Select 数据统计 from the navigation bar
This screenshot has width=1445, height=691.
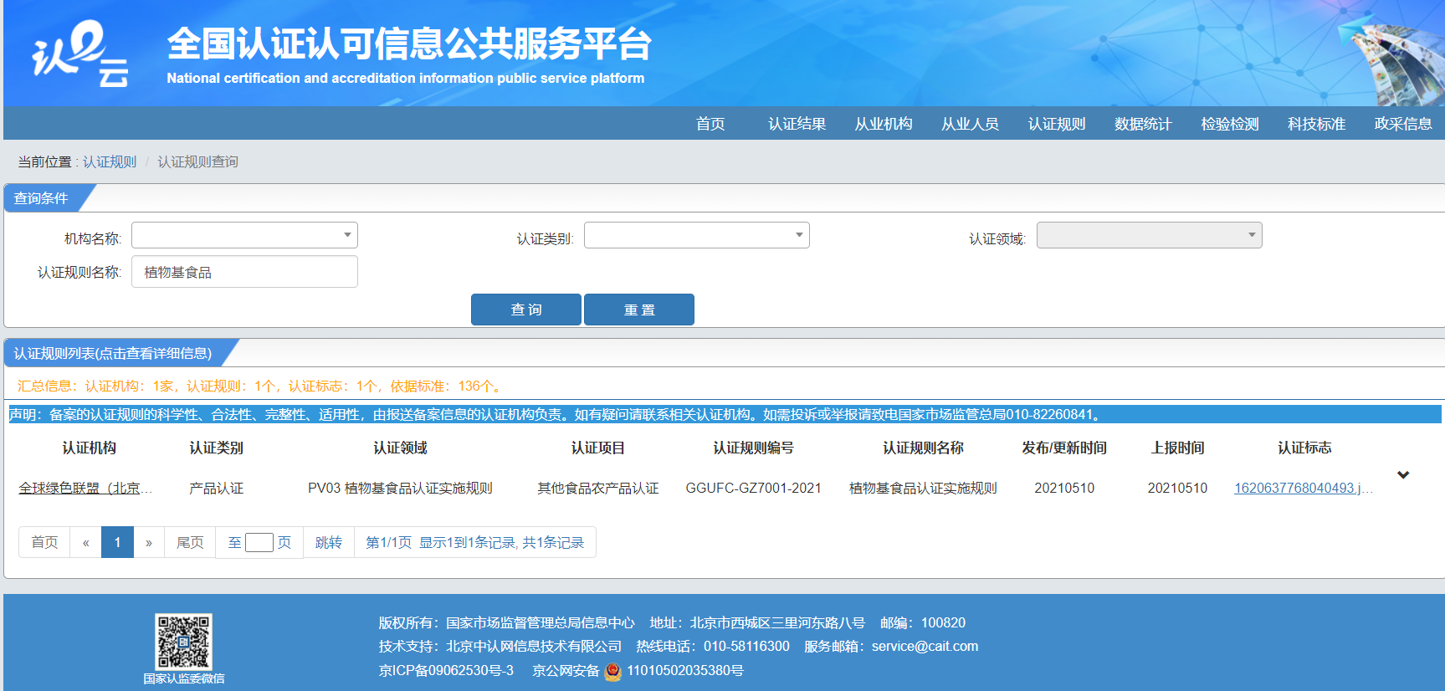tap(1143, 124)
